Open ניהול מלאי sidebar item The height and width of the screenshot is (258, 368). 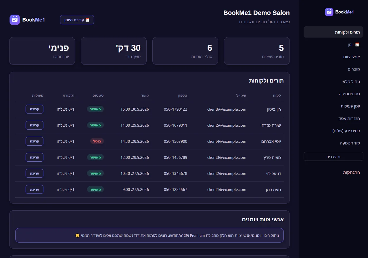[333, 81]
